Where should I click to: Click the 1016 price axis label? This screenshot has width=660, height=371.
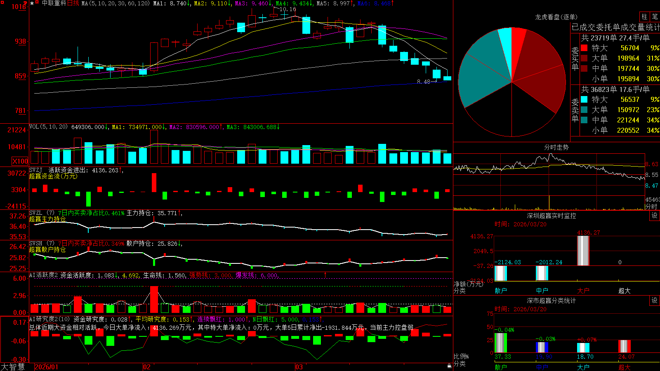coord(19,7)
